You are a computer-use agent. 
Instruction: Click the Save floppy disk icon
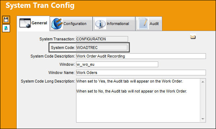(x=6, y=20)
